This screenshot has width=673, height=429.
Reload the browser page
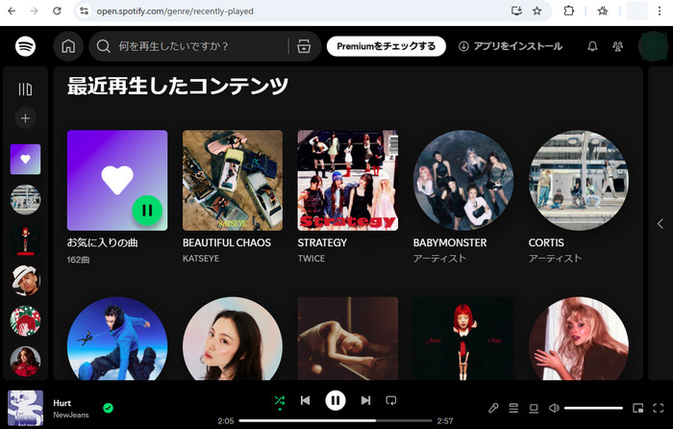click(x=57, y=11)
